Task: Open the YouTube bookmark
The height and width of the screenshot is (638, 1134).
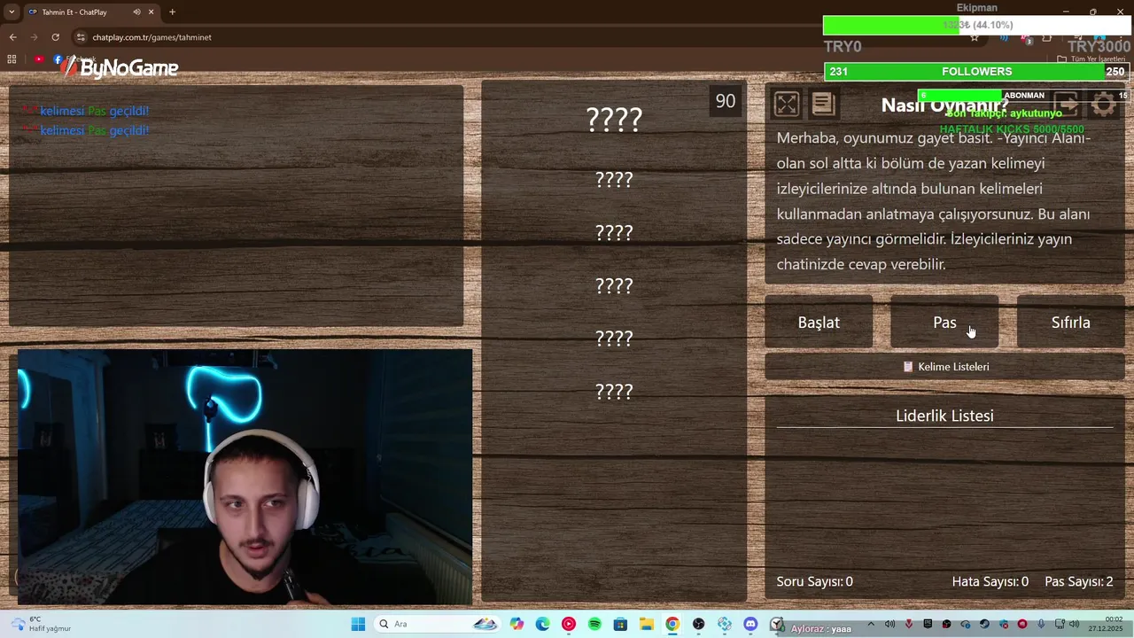Action: click(x=39, y=59)
